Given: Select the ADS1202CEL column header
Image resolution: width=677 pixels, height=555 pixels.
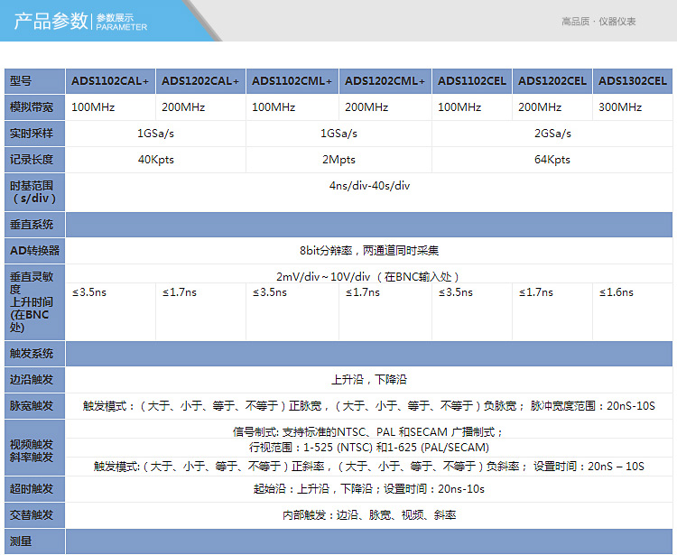Looking at the screenshot, I should (x=552, y=81).
